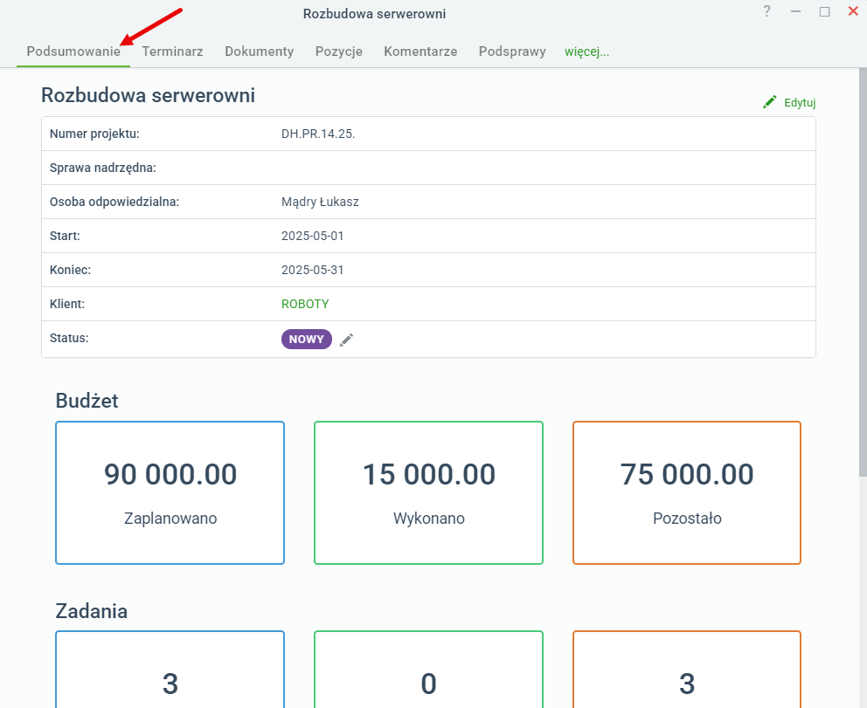Click the Edytuj link
This screenshot has width=867, height=708.
800,103
